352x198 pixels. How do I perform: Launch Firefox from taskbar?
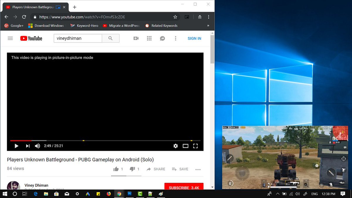pos(109,194)
